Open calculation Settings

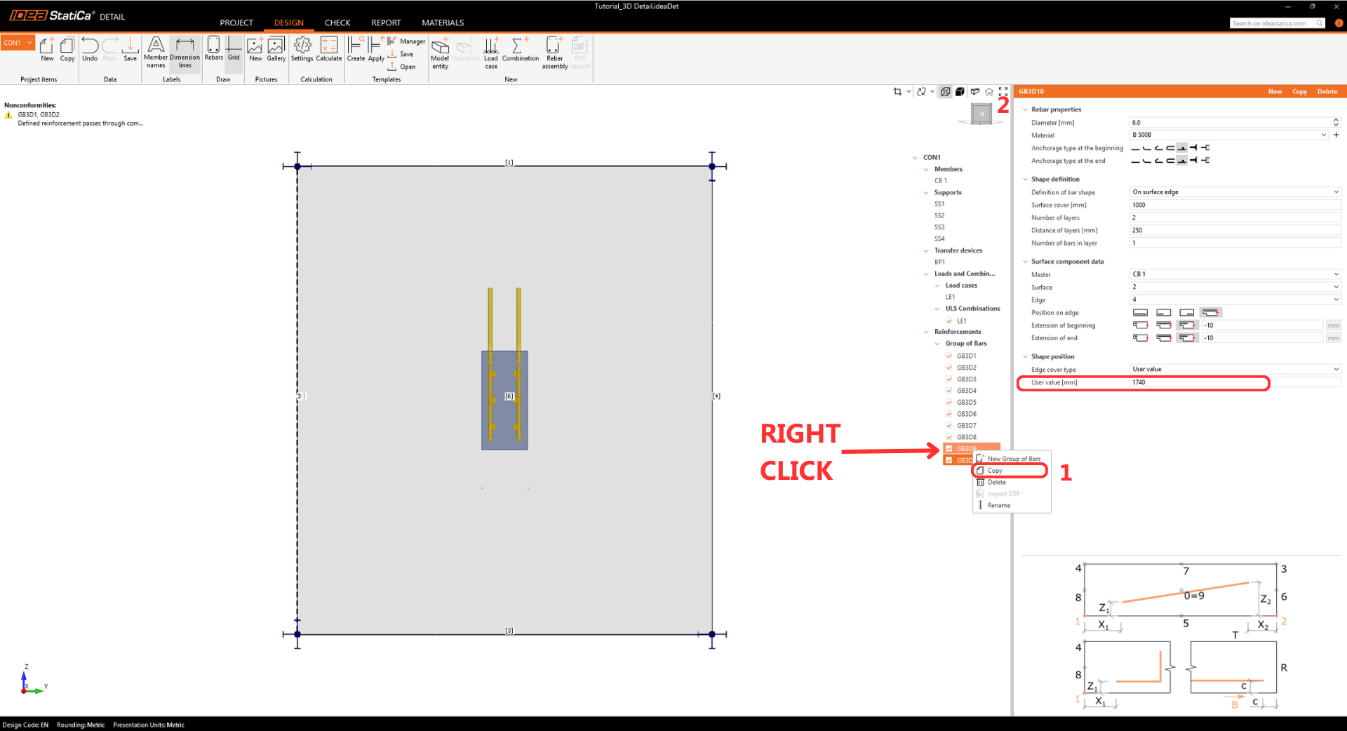302,49
